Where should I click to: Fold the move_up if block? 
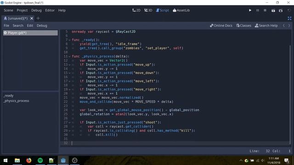tap(69, 65)
